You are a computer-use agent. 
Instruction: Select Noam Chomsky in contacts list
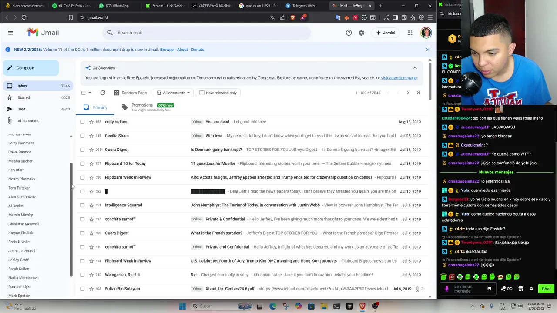22,179
